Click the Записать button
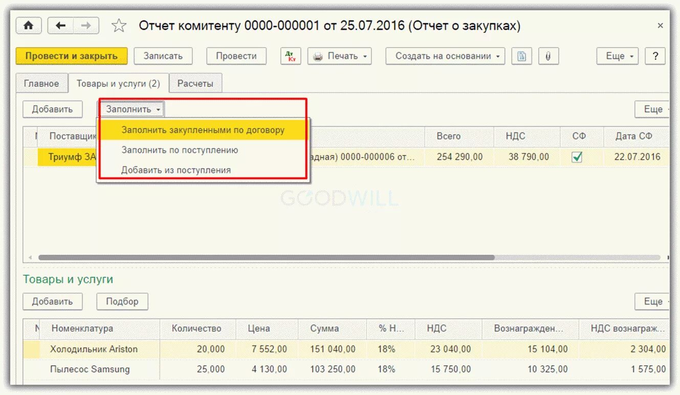680x395 pixels. 163,56
